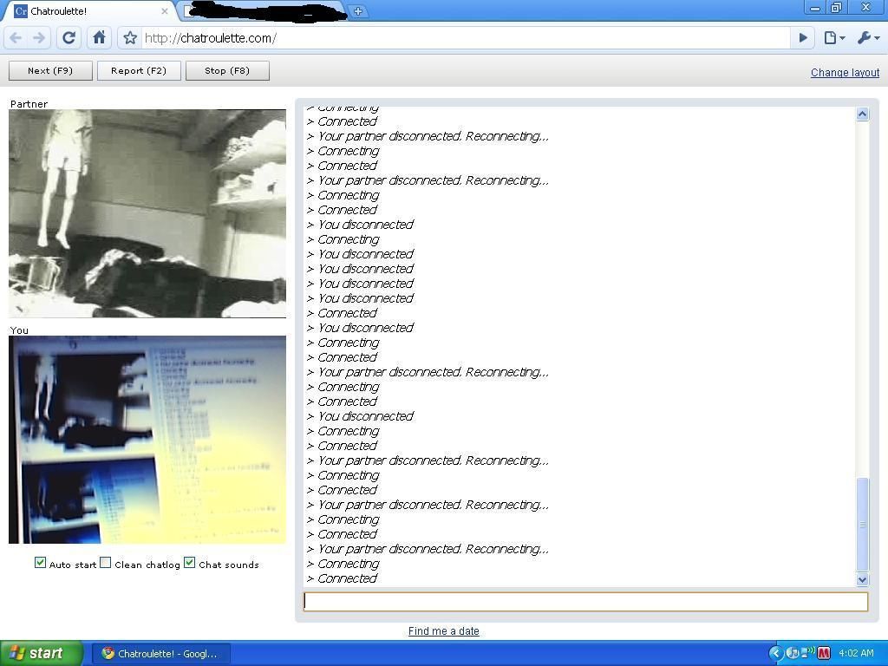Click the chat message input box
The image size is (888, 666).
[585, 602]
